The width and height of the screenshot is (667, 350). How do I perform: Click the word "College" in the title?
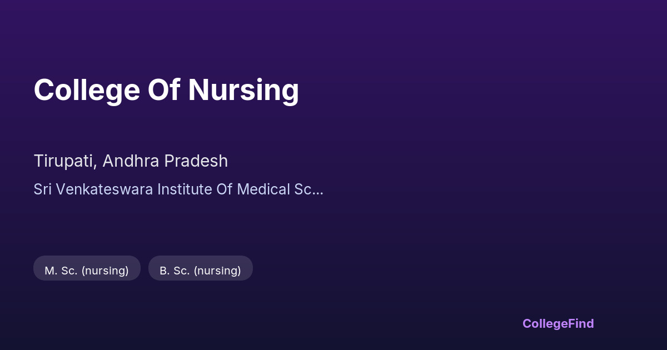(x=87, y=90)
